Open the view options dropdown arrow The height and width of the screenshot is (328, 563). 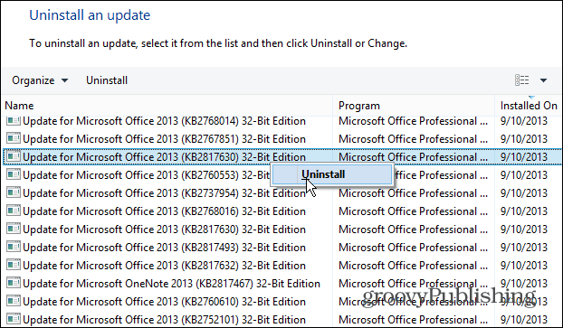click(x=543, y=80)
